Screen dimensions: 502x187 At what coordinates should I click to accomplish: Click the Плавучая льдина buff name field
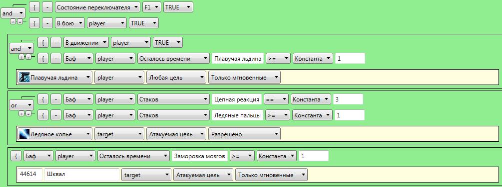coord(238,59)
